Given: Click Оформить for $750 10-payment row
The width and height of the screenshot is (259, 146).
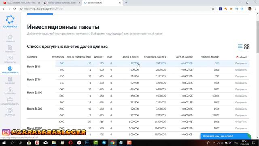Looking at the screenshot, I should point(241,76).
